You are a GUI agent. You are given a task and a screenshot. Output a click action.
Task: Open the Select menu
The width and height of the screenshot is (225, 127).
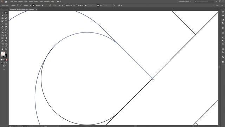click(31, 1)
